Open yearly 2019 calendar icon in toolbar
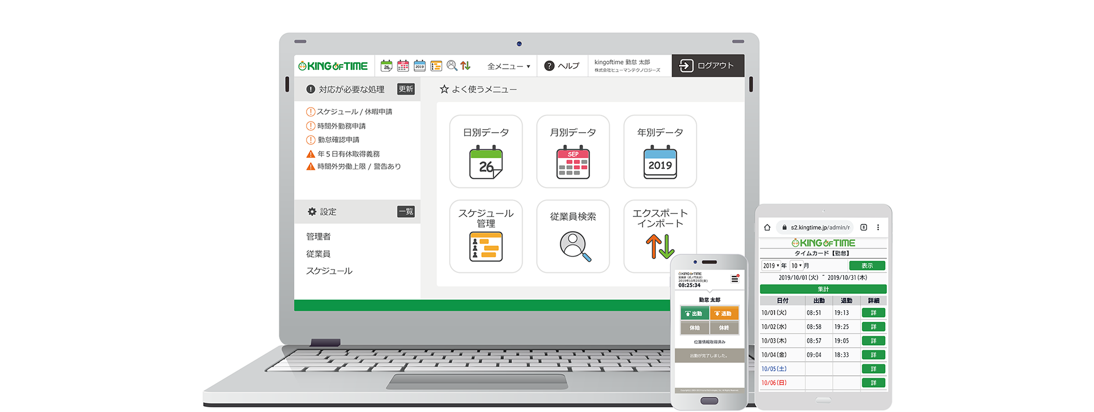This screenshot has height=412, width=1094. (x=420, y=66)
